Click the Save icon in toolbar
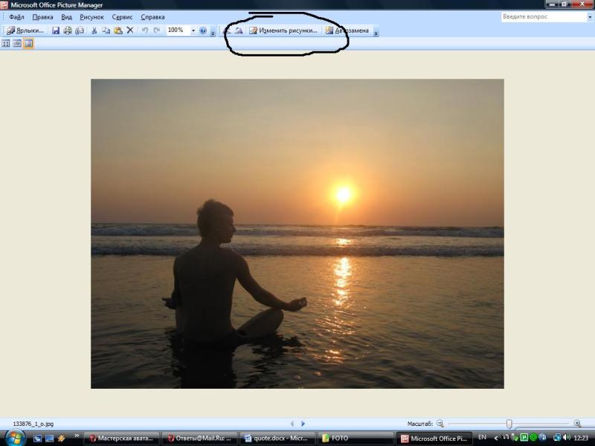 pyautogui.click(x=56, y=30)
